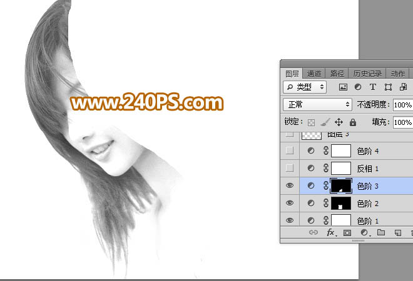Show the 色阶 4 layer
Image resolution: width=413 pixels, height=281 pixels.
[290, 150]
